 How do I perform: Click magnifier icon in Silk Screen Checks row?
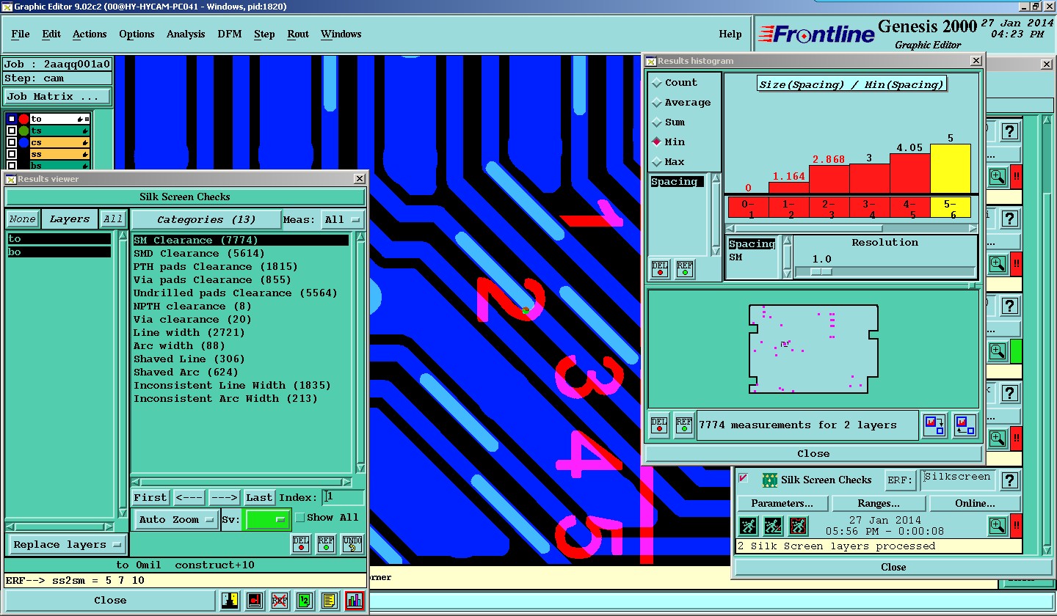point(998,526)
